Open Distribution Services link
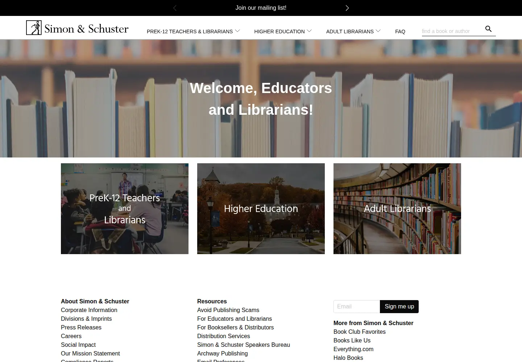Image resolution: width=522 pixels, height=362 pixels. tap(223, 336)
